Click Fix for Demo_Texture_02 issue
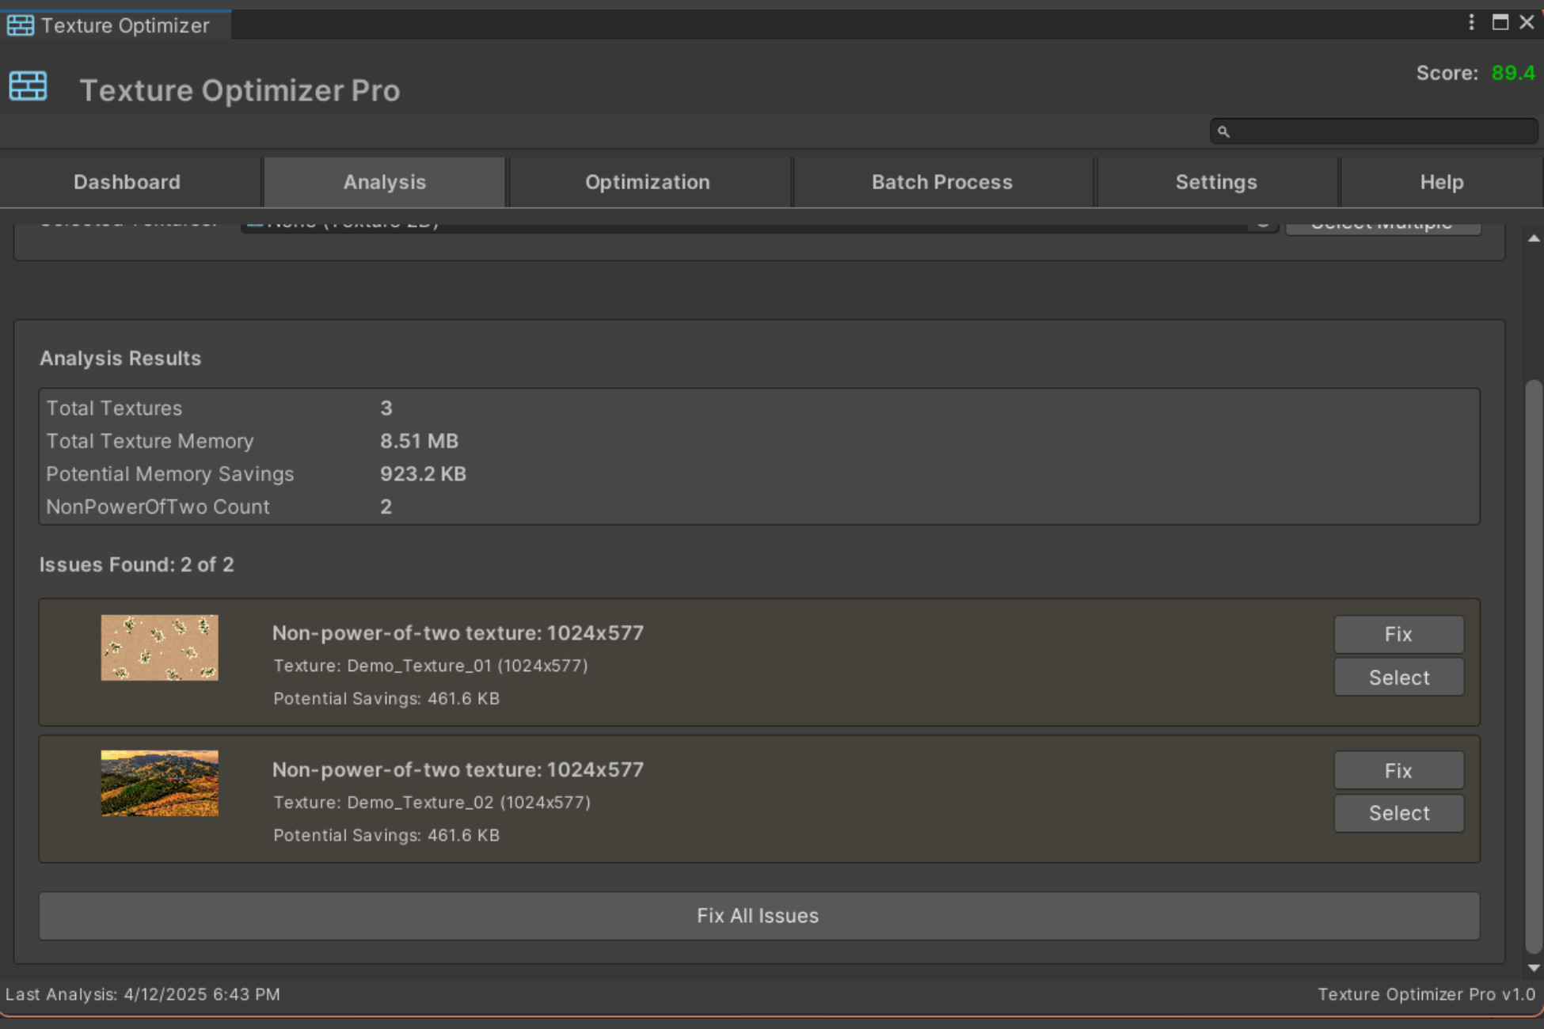 tap(1399, 770)
